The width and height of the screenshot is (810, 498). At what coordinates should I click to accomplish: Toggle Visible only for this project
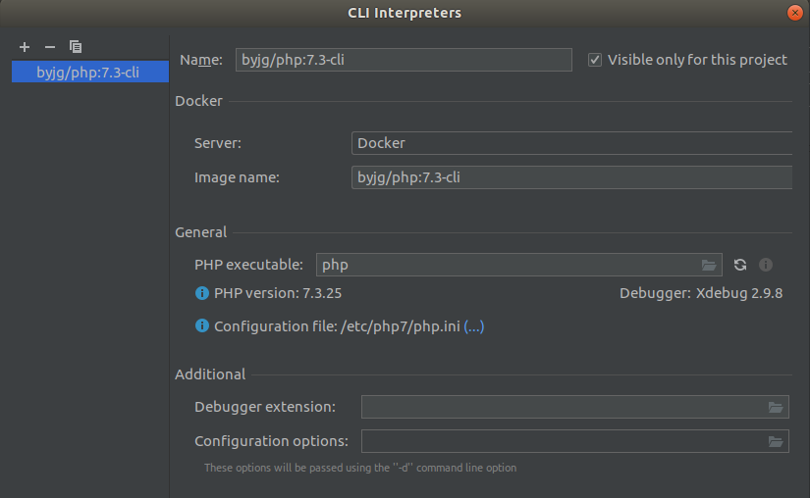(595, 60)
